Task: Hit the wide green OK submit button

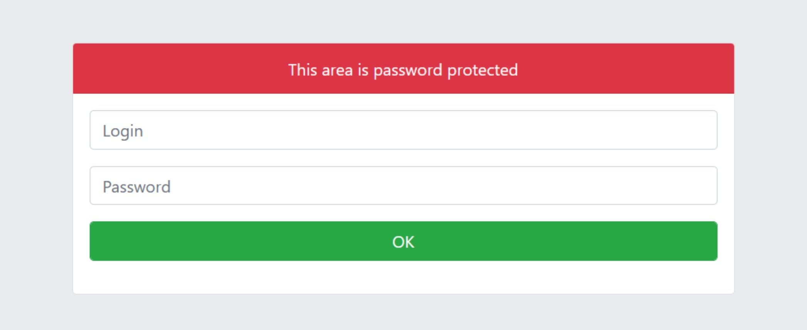Action: pos(403,241)
